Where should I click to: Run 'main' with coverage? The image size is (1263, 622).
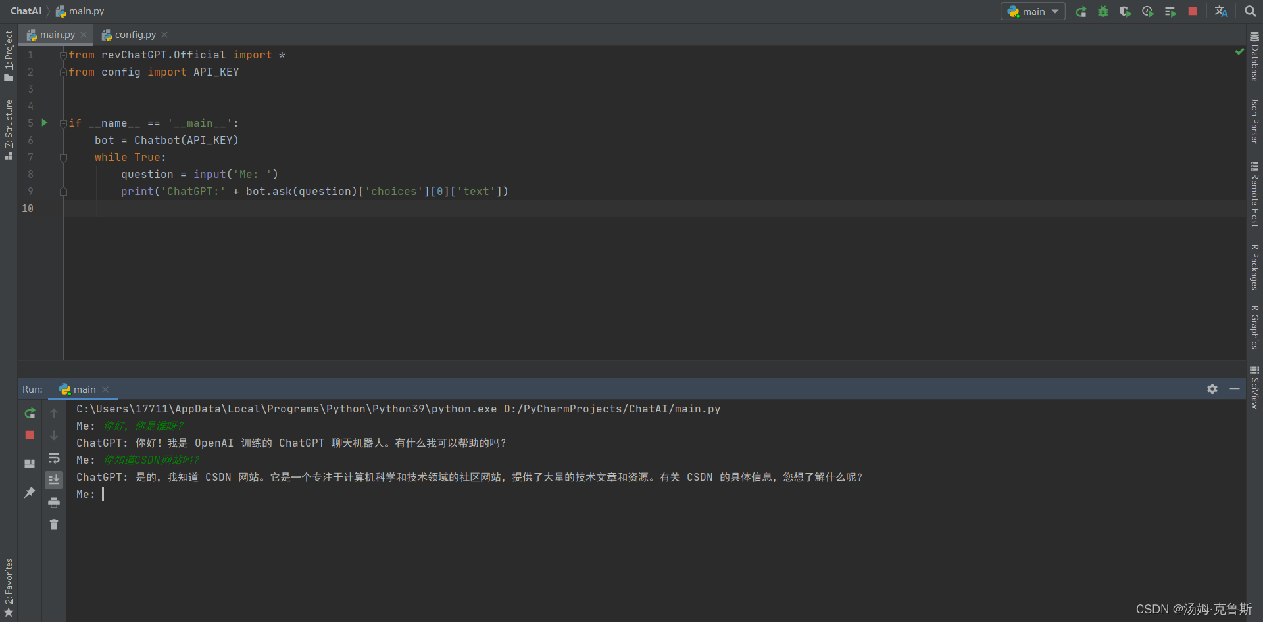[1126, 12]
